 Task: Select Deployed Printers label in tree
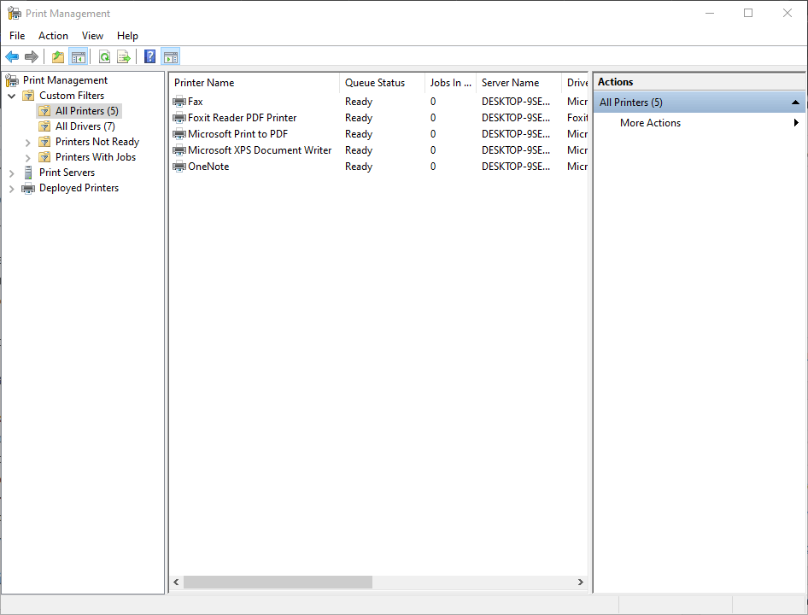(x=79, y=188)
